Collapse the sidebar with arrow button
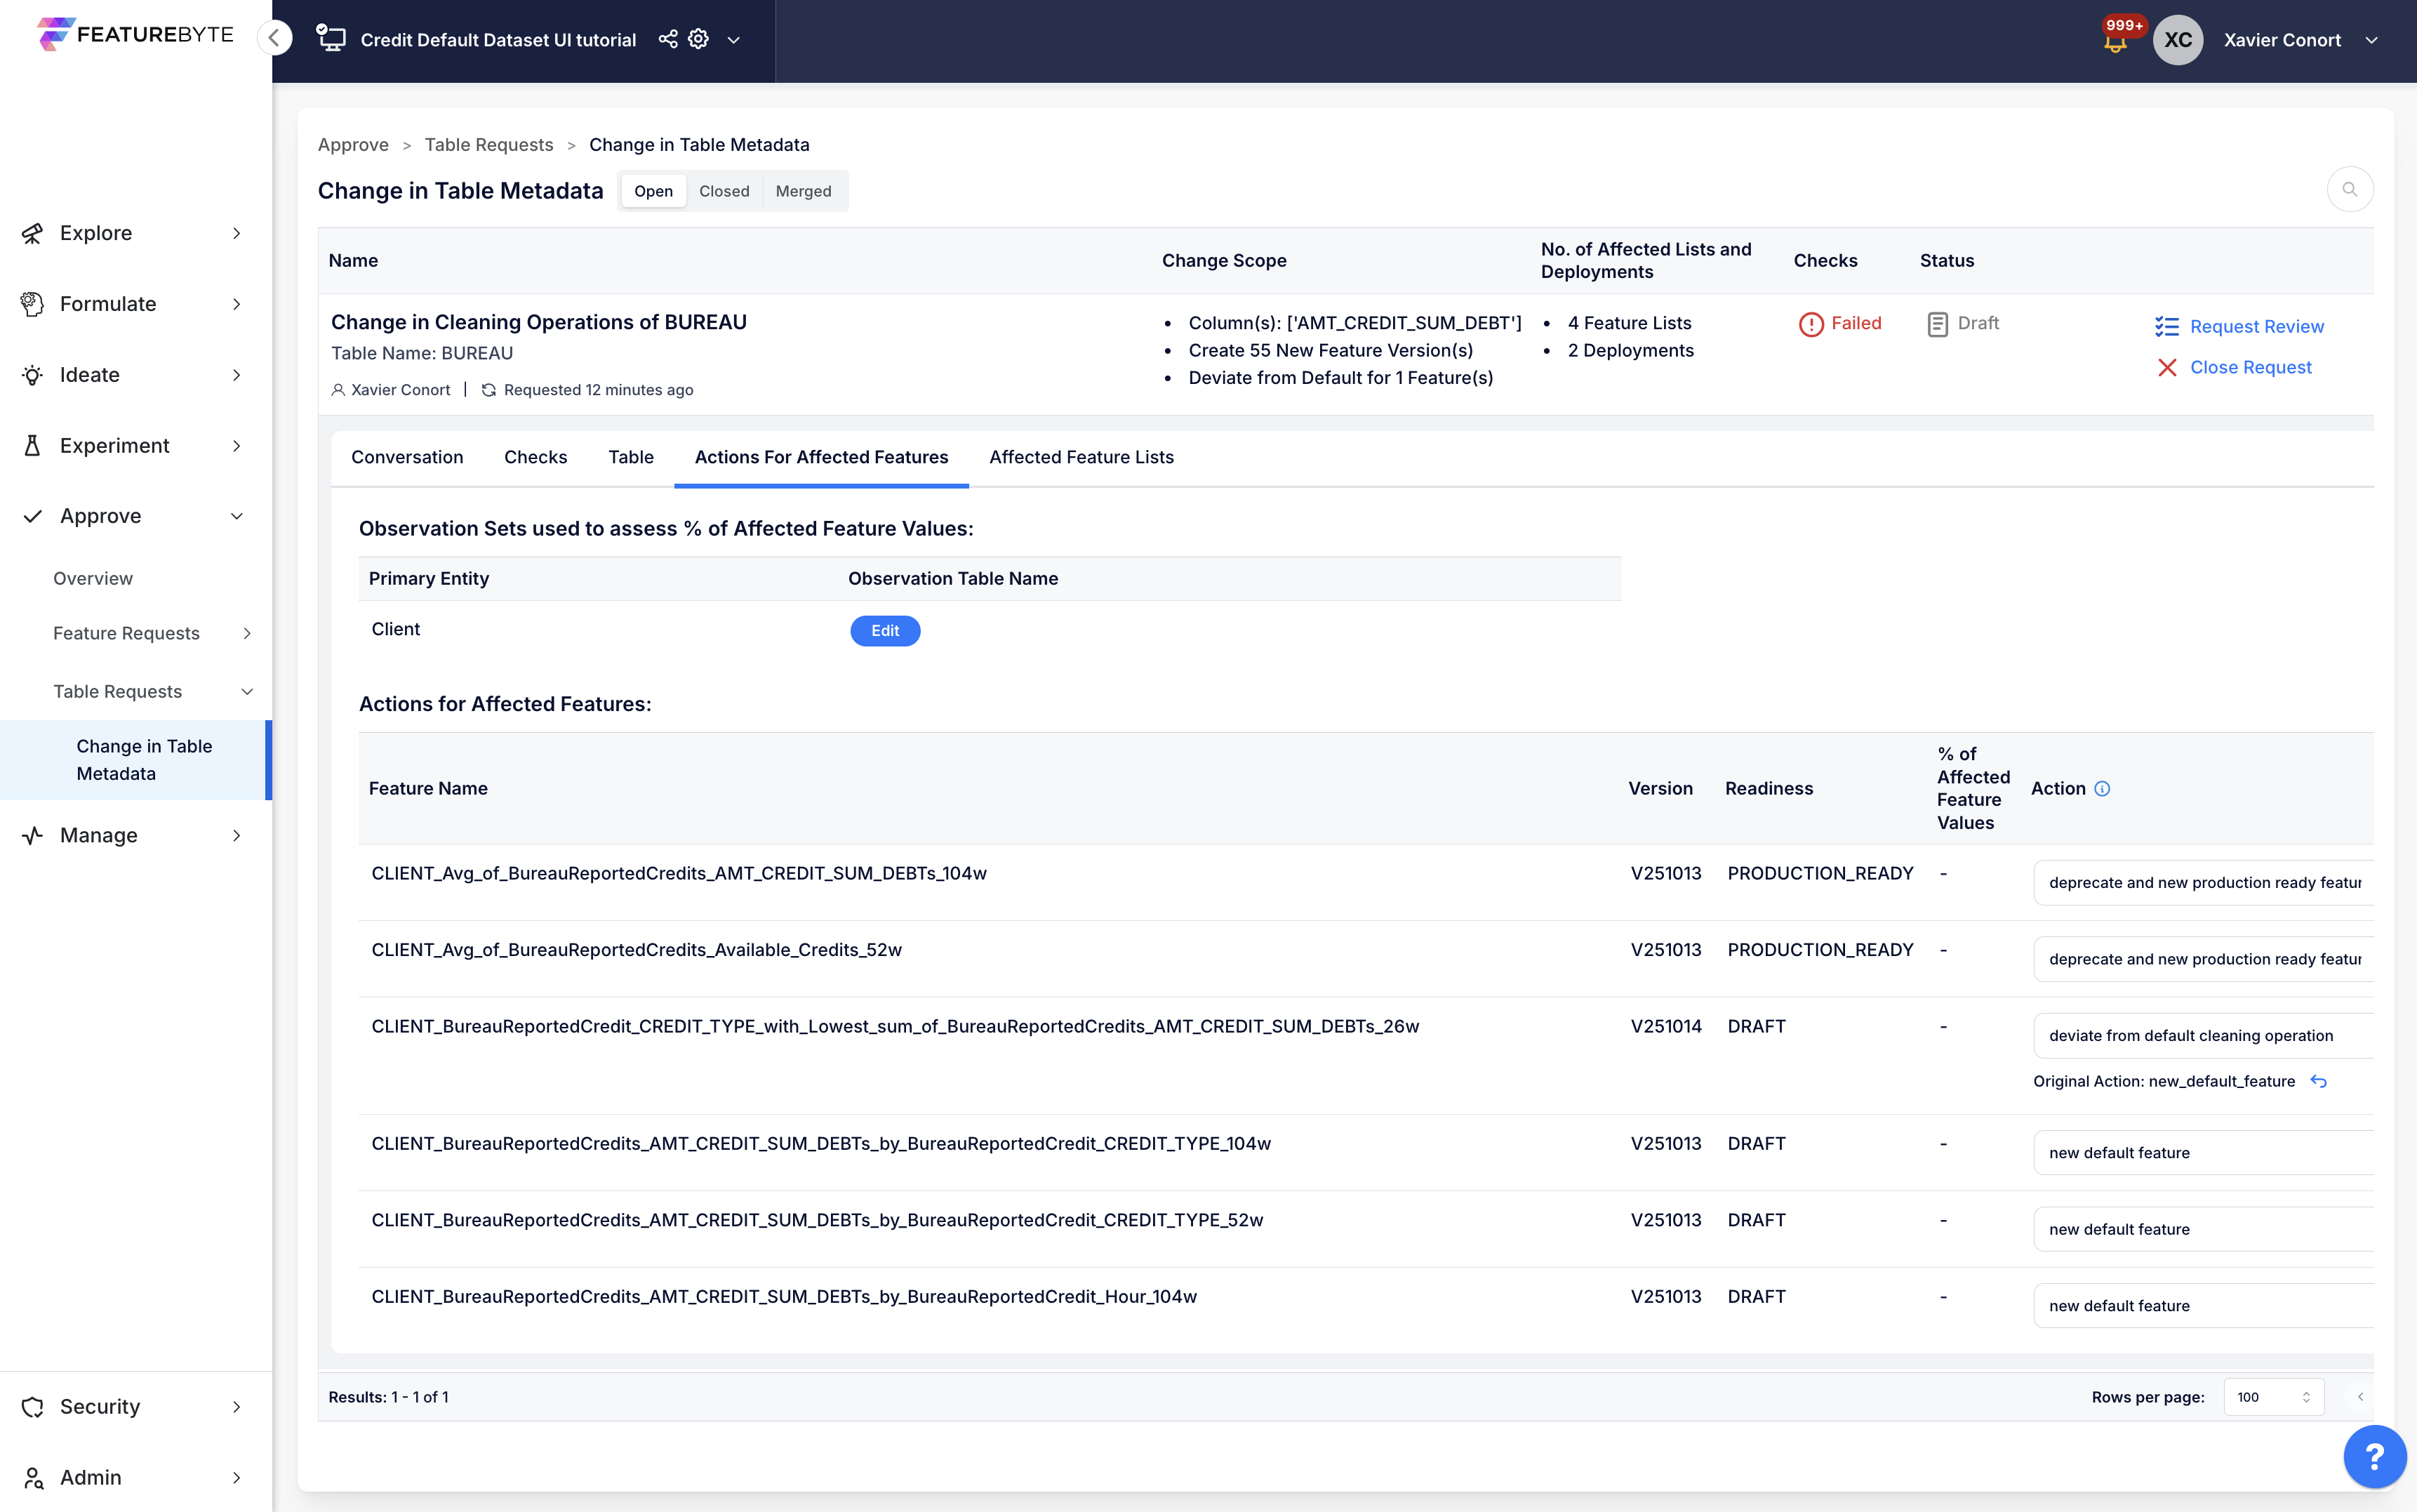 point(274,38)
